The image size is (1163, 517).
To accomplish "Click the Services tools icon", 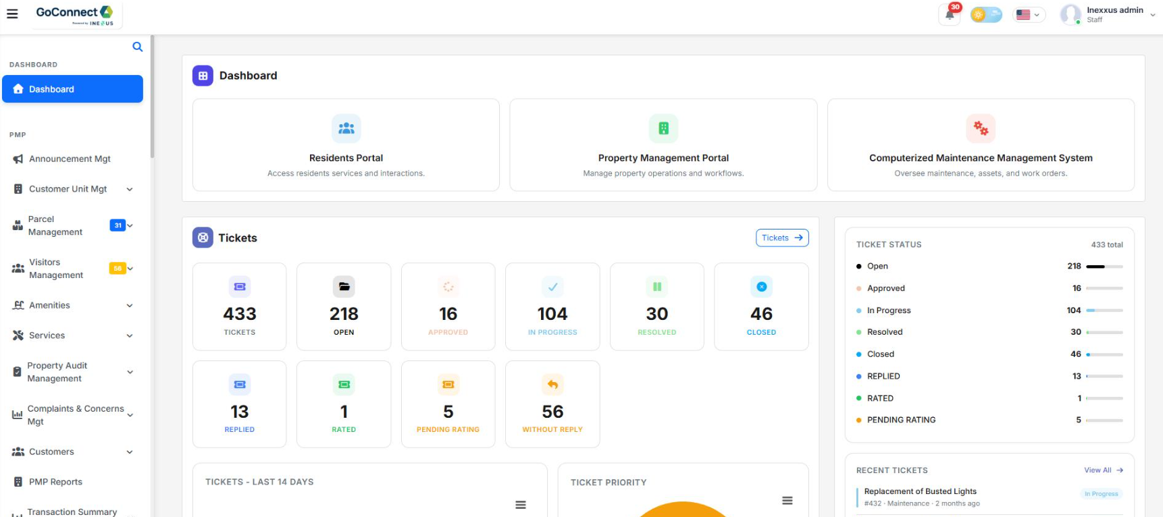I will point(18,335).
